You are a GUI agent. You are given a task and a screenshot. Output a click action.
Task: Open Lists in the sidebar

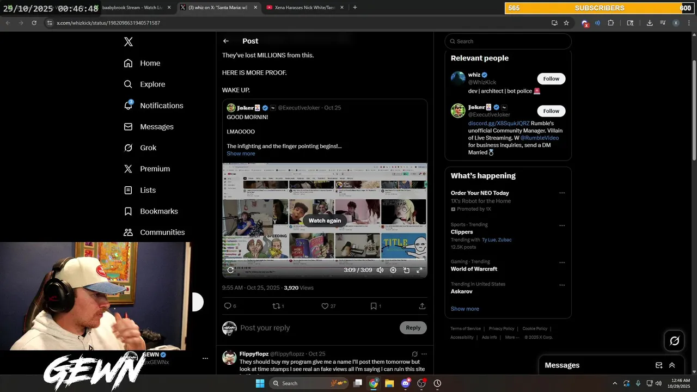click(140, 190)
